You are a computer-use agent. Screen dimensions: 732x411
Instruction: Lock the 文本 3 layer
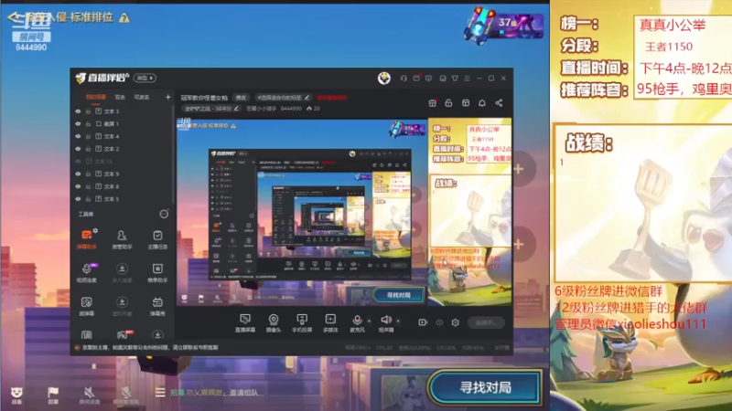(x=88, y=111)
